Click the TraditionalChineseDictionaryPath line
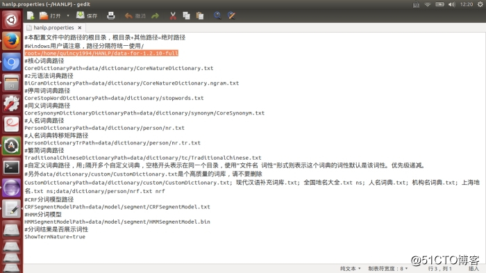 coord(143,158)
